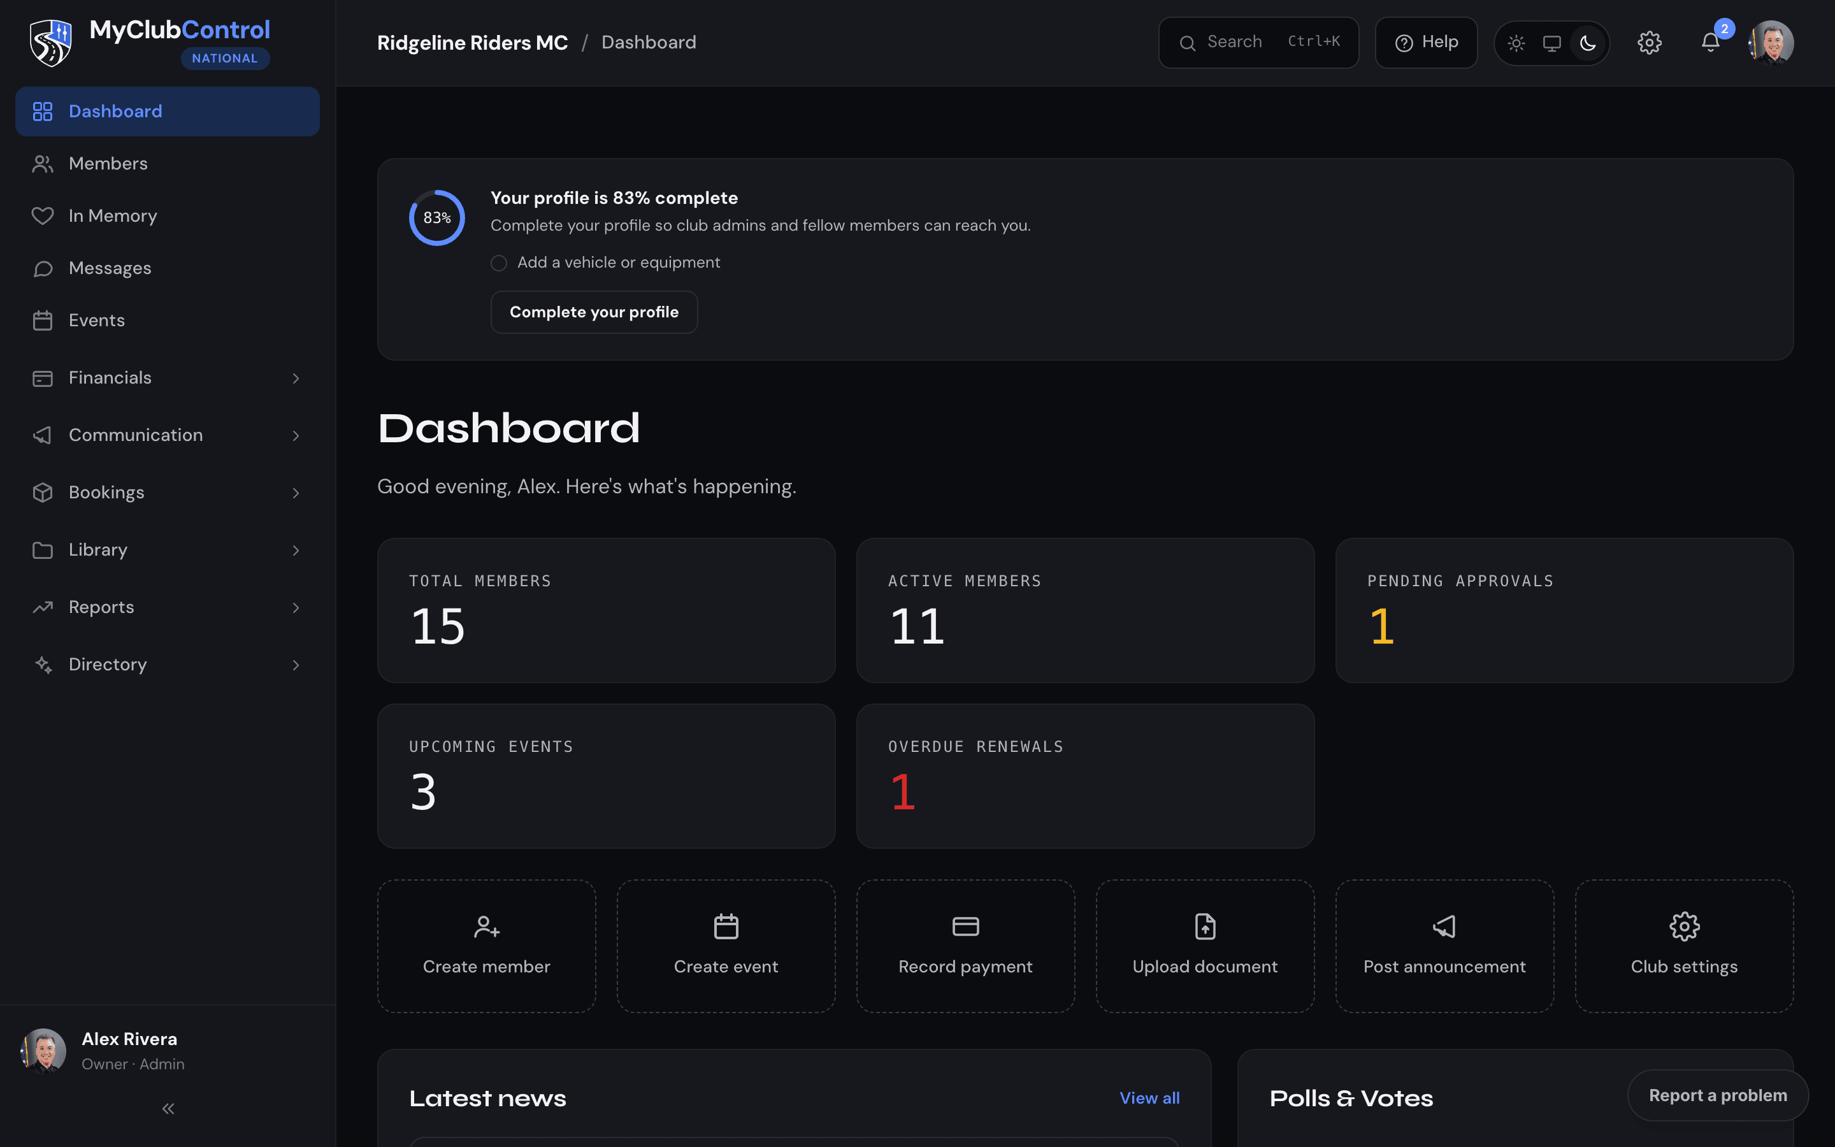Open the user avatar in top bar
Viewport: 1835px width, 1147px height.
pos(1771,43)
